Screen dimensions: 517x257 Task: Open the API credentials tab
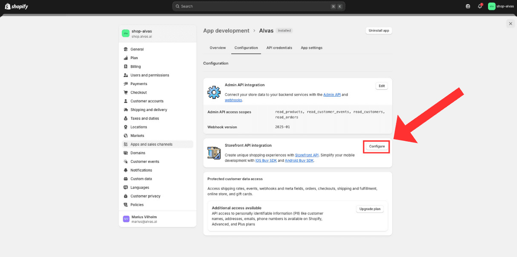click(x=279, y=48)
